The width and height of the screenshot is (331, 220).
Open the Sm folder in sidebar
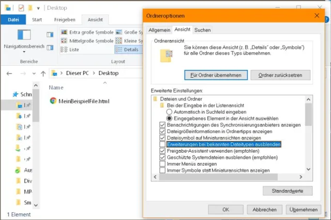click(24, 202)
